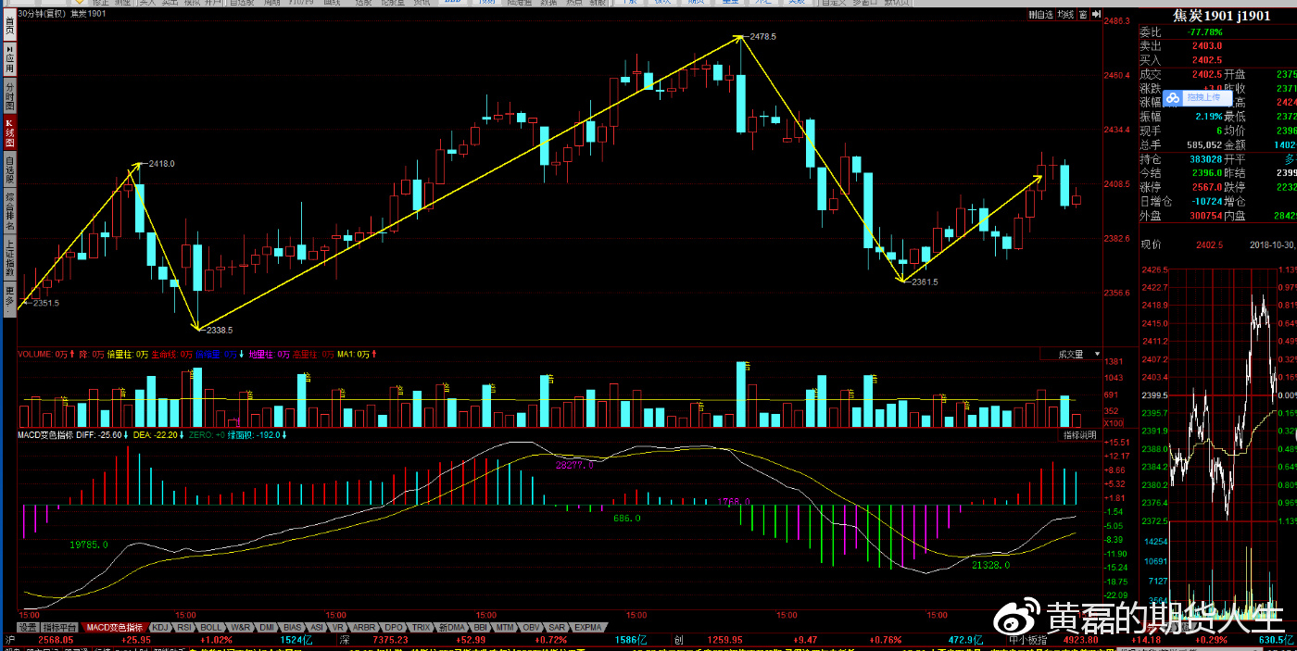
Task: Open the 上证指数 side tab
Action: [8, 257]
